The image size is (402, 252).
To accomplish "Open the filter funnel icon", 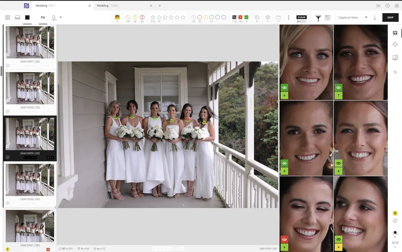I will [x=318, y=17].
